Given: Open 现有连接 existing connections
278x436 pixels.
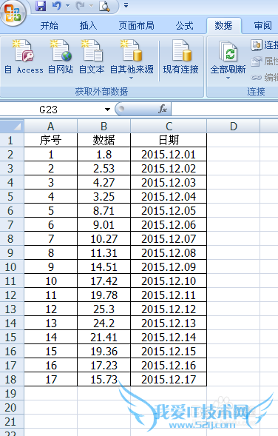Looking at the screenshot, I should [x=181, y=57].
